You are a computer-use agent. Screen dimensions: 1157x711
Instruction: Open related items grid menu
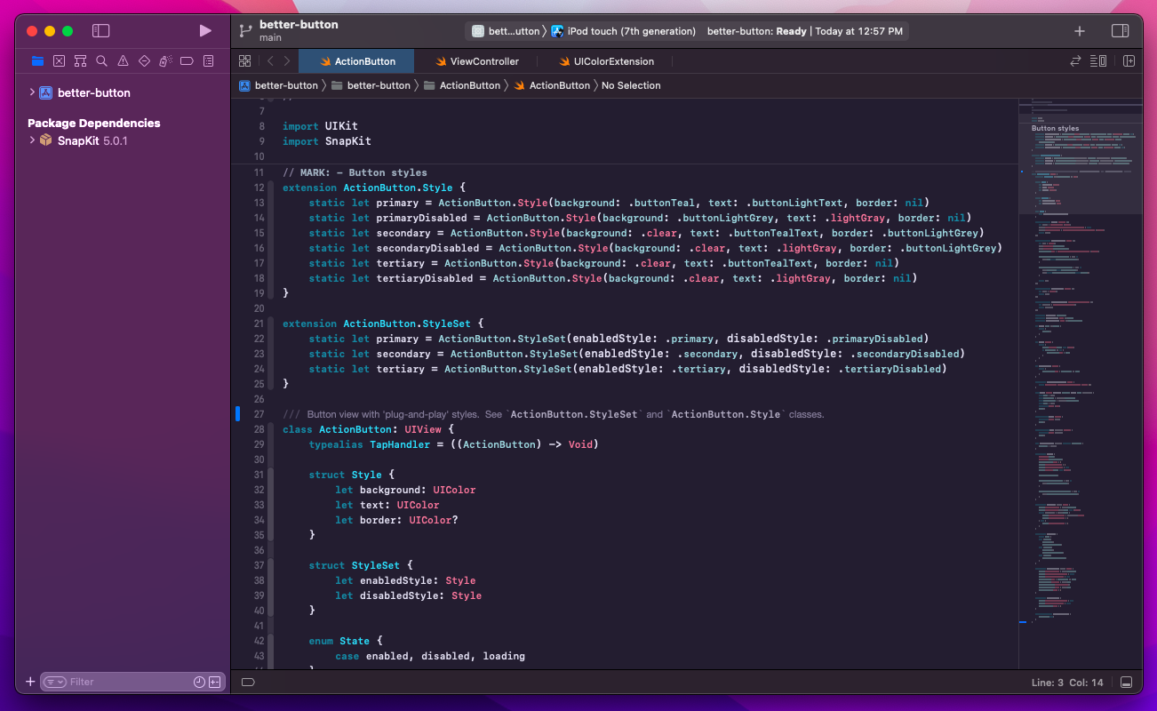click(244, 61)
